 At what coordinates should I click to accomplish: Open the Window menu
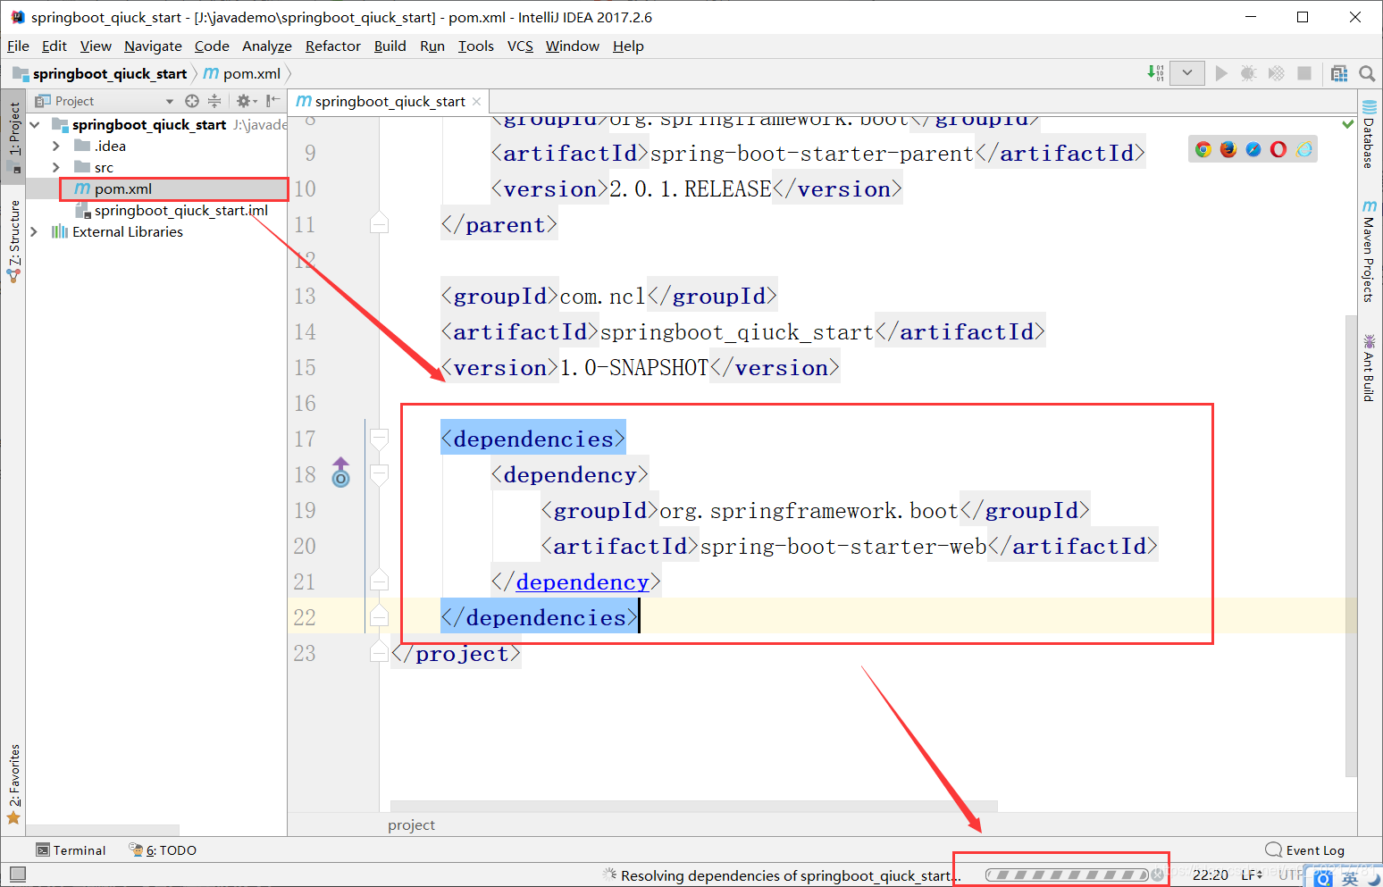click(572, 46)
